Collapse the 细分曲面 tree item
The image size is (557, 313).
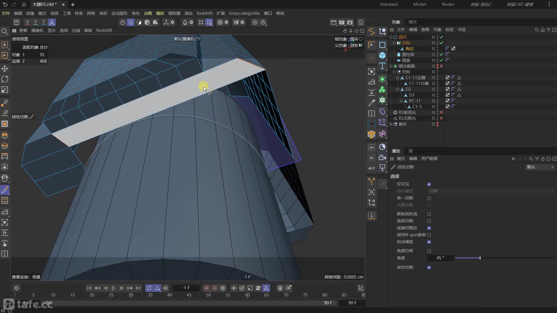pos(391,66)
